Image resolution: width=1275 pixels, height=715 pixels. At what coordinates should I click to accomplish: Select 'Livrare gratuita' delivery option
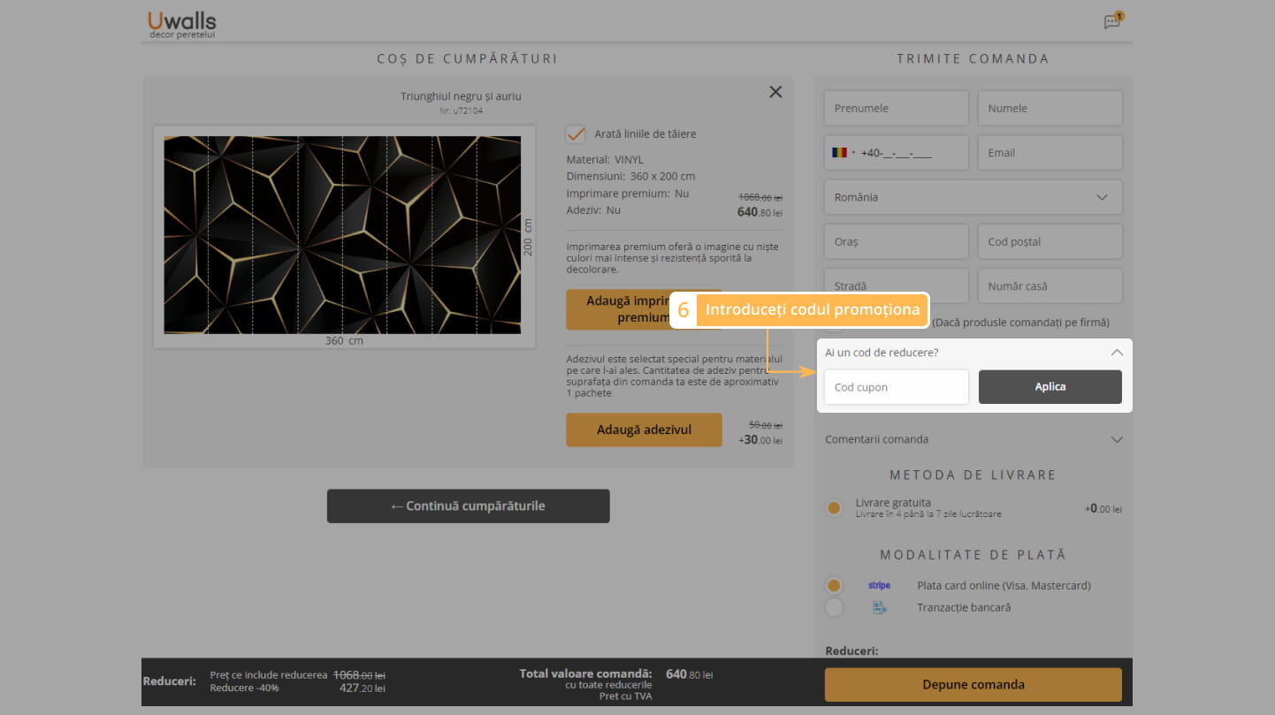834,508
